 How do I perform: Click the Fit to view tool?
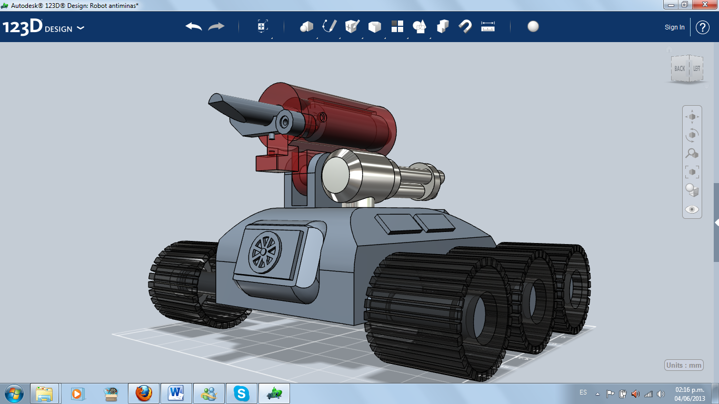point(692,171)
